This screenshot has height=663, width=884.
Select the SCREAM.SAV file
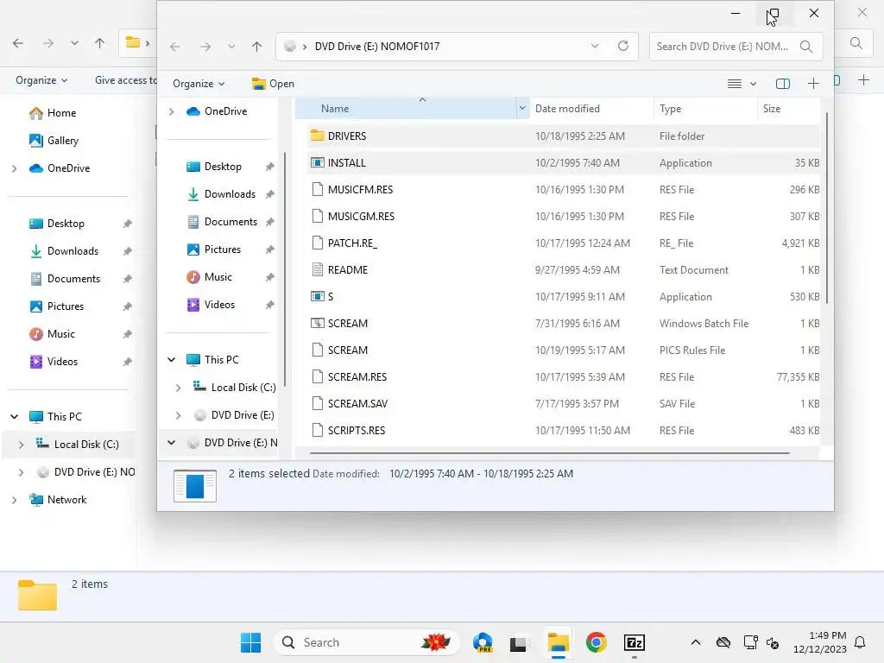point(563,404)
